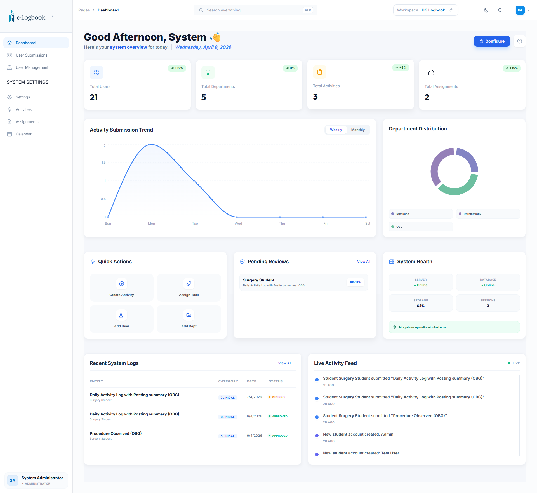Viewport: 537px width, 493px height.
Task: Click the Create Activity quick action
Action: 121,288
